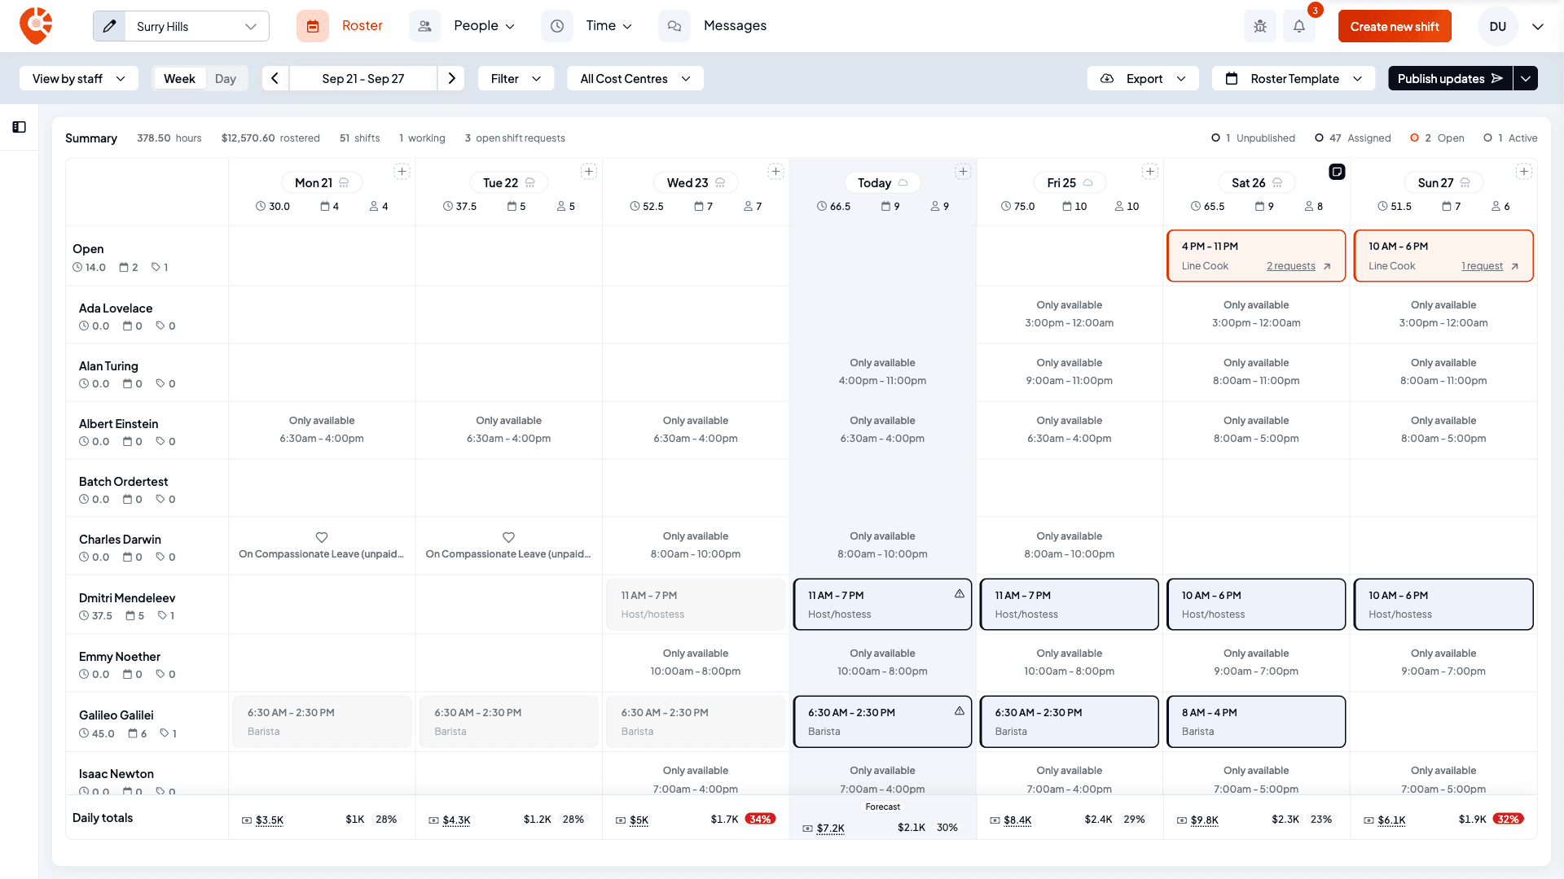Click the orange app logo

click(x=36, y=26)
